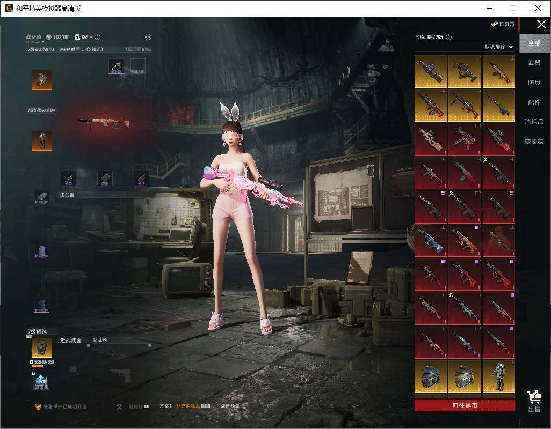The image size is (551, 429).
Task: Click the 15.51万 currency balance
Action: click(x=507, y=24)
